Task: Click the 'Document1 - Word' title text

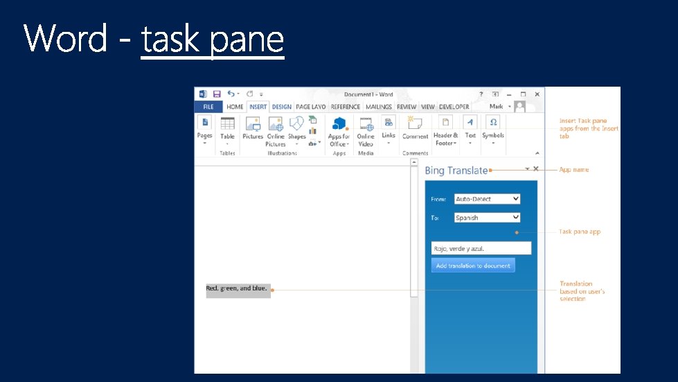Action: point(368,94)
